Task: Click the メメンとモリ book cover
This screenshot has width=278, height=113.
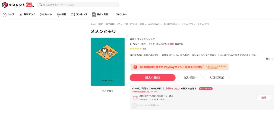Action: [x=108, y=62]
